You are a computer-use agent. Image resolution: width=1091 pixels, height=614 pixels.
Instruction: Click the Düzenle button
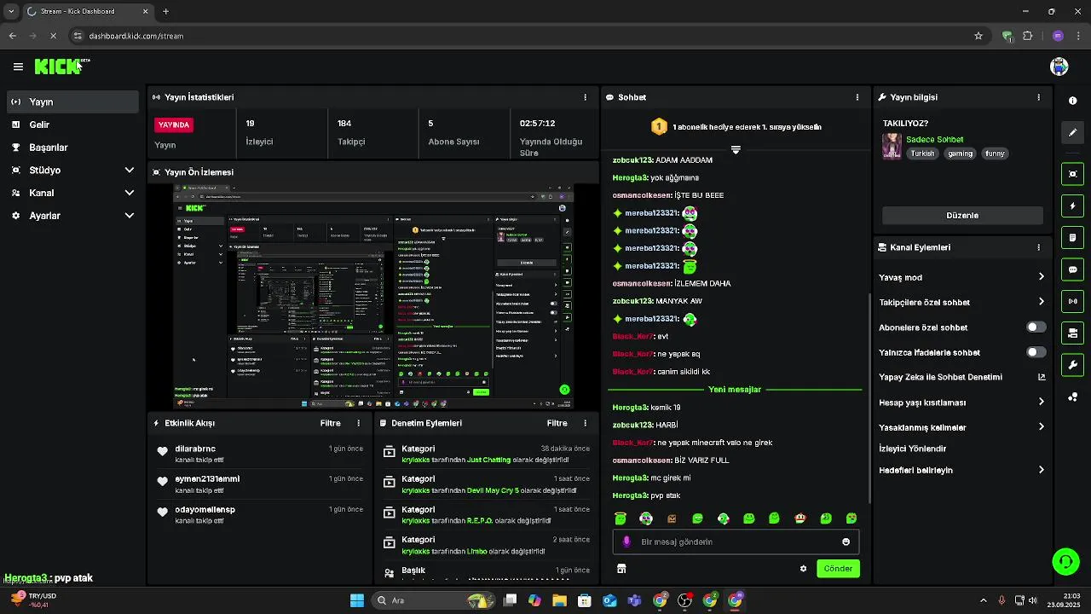coord(962,216)
